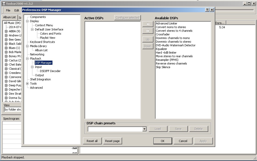Select 'Move stereo to rear channels' DSP
Image resolution: width=257 pixels, height=161 pixels.
[x=174, y=56]
